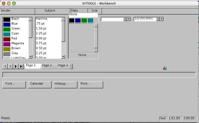The height and width of the screenshot is (123, 199).
Task: Select 3.75 pt line width
Action: [48, 43]
